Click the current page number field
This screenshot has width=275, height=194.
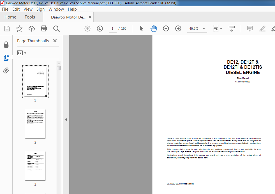(x=112, y=29)
